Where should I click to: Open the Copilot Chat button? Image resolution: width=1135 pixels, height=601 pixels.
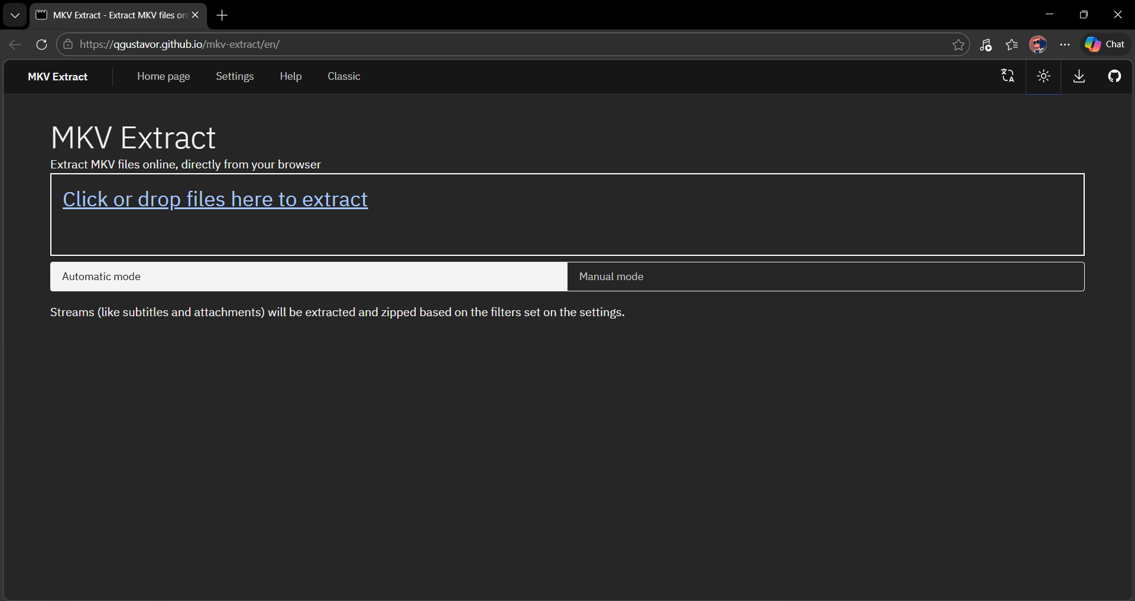pyautogui.click(x=1105, y=44)
